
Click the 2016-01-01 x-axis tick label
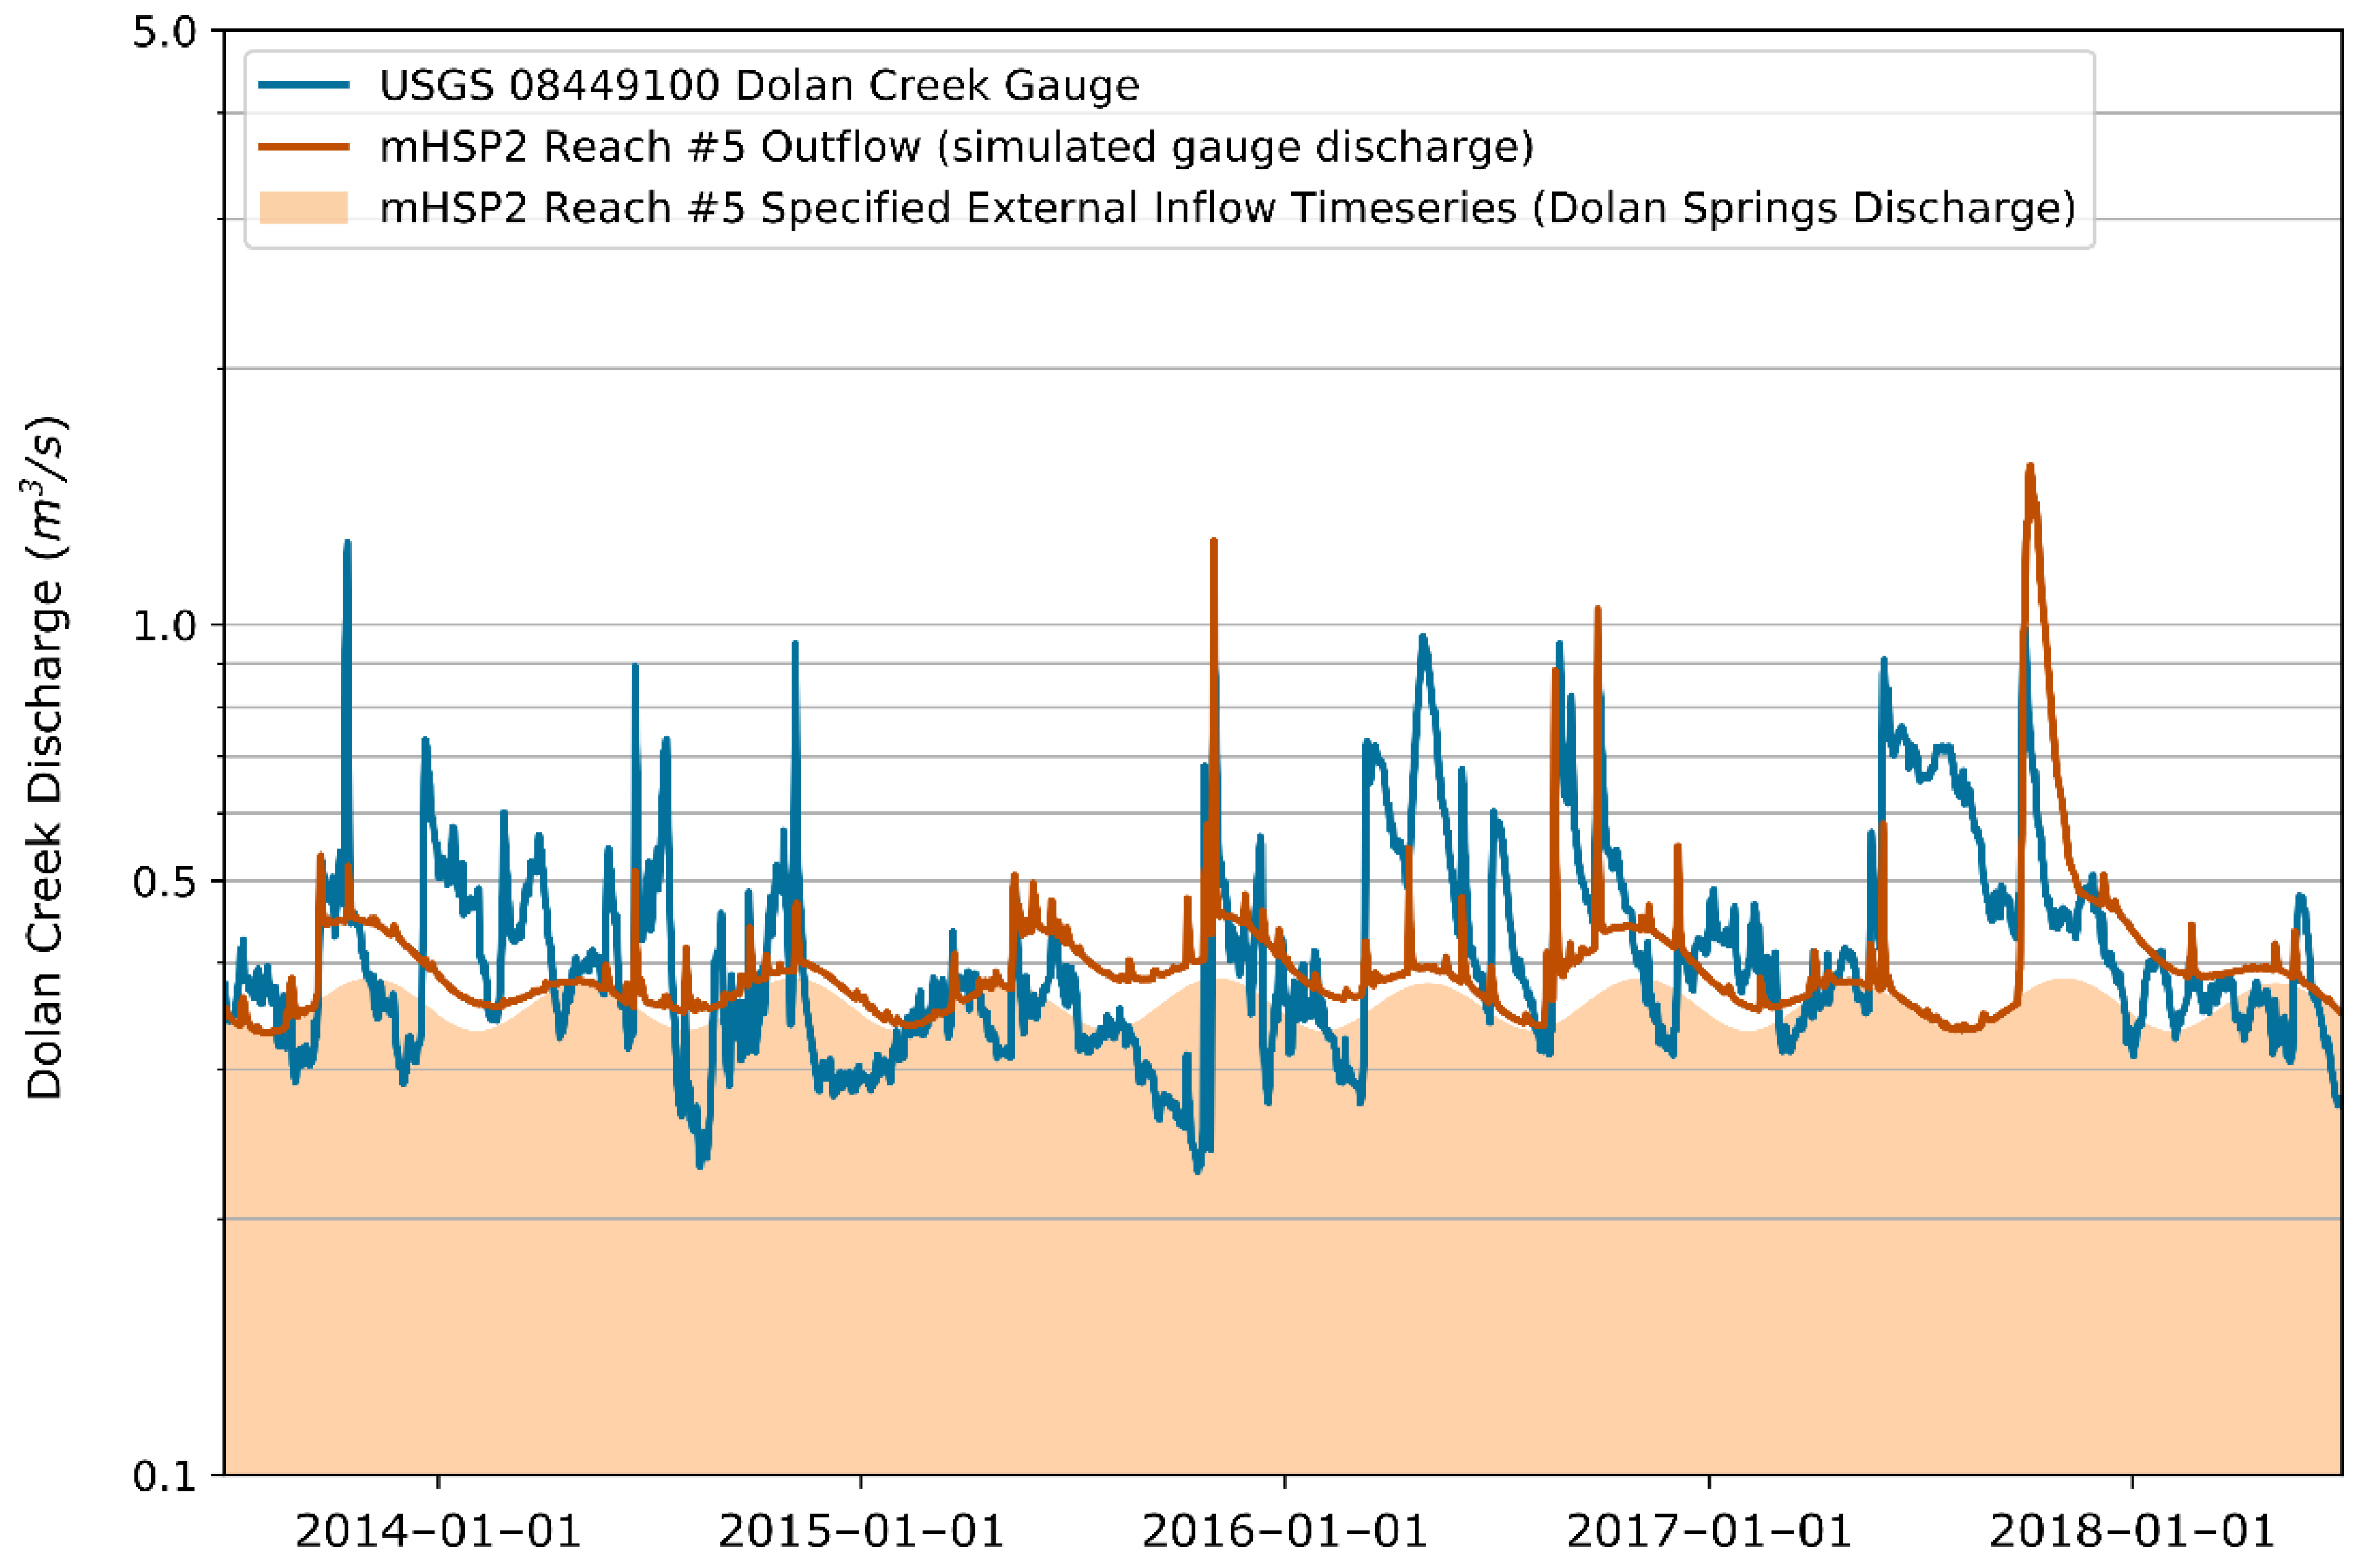point(1284,1532)
